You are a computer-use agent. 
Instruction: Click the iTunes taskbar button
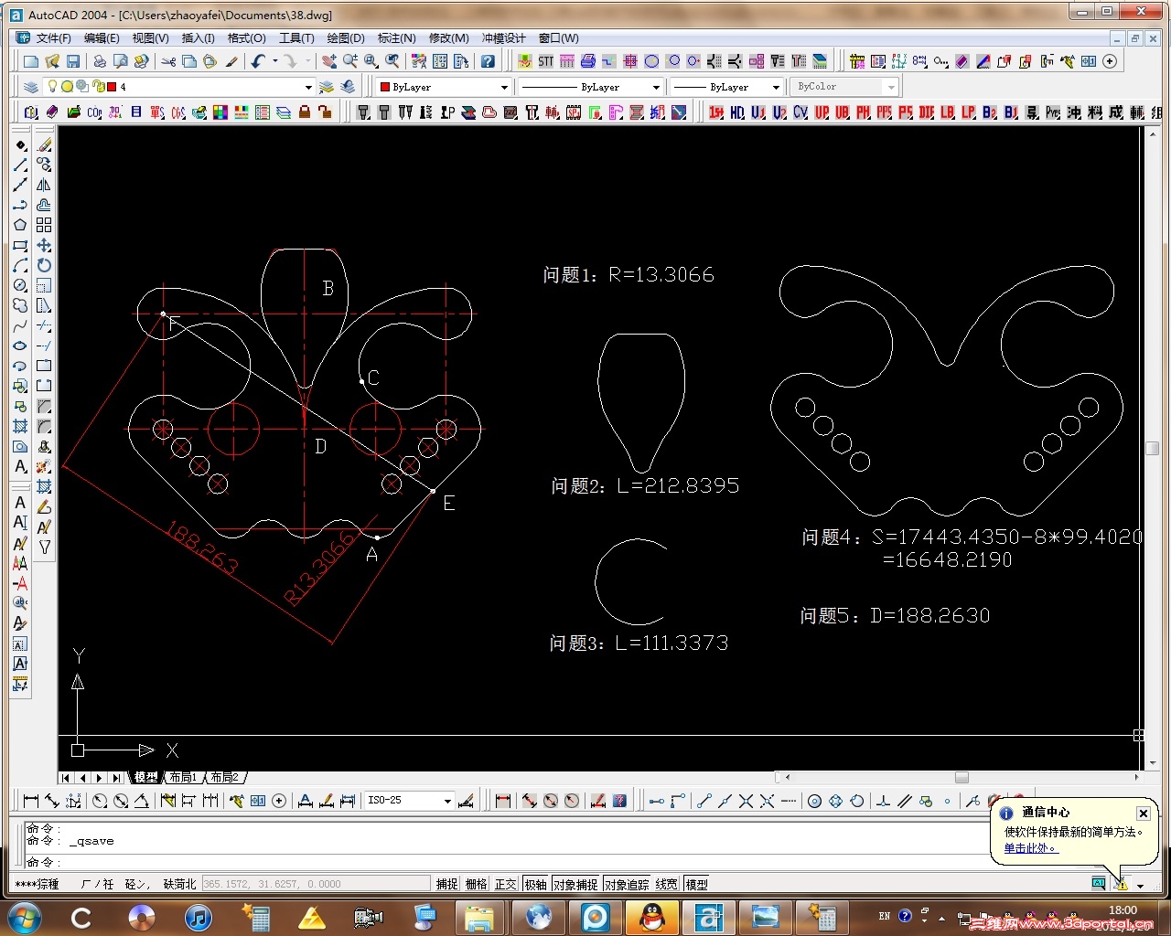point(199,917)
